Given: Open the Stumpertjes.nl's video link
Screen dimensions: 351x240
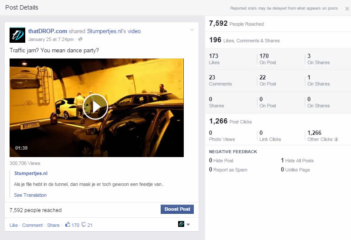Looking at the screenshot, I should 115,31.
